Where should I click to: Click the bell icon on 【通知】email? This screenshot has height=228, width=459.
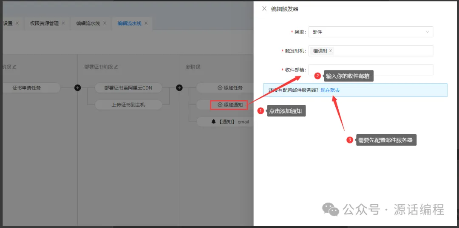pyautogui.click(x=214, y=122)
